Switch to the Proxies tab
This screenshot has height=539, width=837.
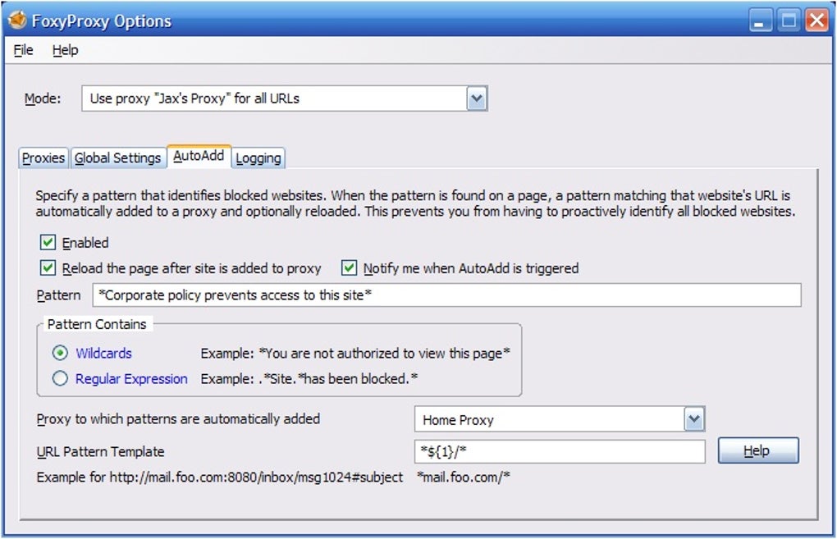click(43, 158)
